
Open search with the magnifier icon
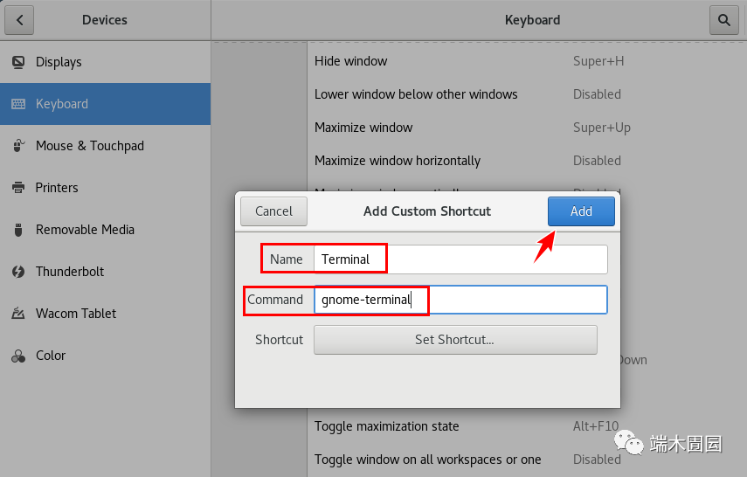point(723,19)
